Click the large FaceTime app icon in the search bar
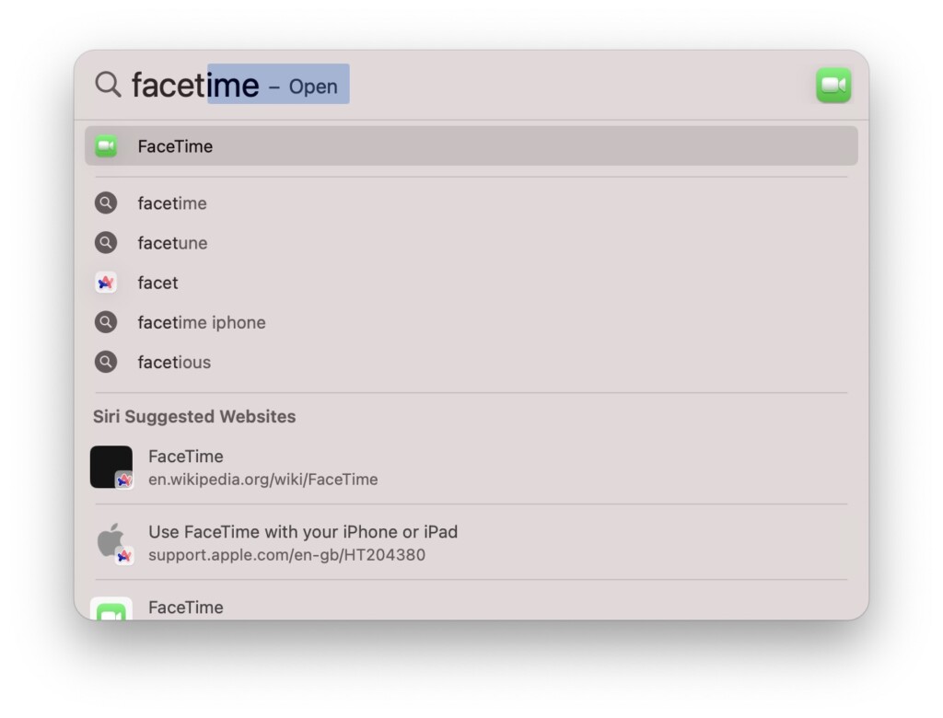 (832, 85)
